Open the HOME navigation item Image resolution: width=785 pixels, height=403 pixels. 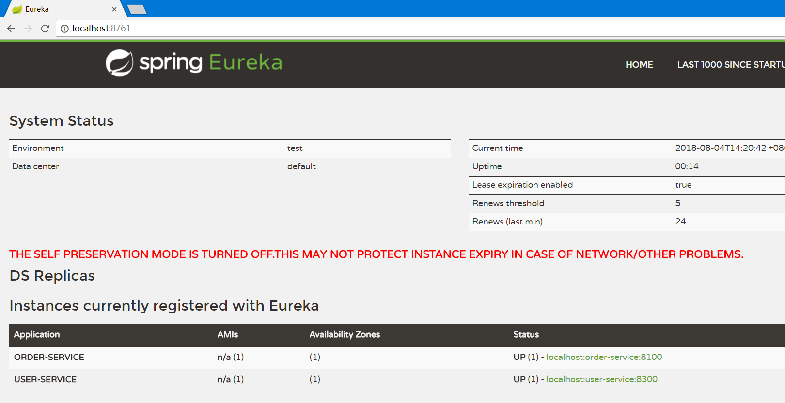[x=639, y=65]
